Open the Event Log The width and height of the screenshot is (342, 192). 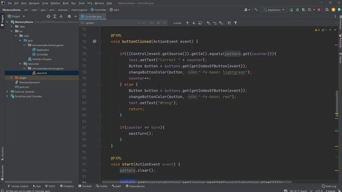(329, 186)
